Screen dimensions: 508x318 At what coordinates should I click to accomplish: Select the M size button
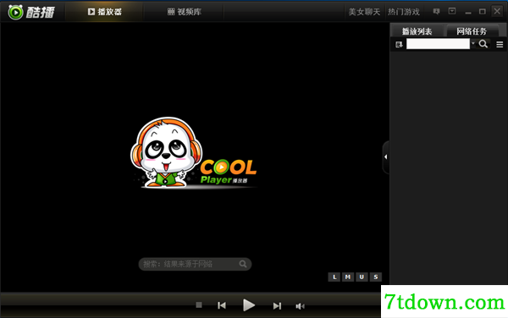click(x=348, y=277)
